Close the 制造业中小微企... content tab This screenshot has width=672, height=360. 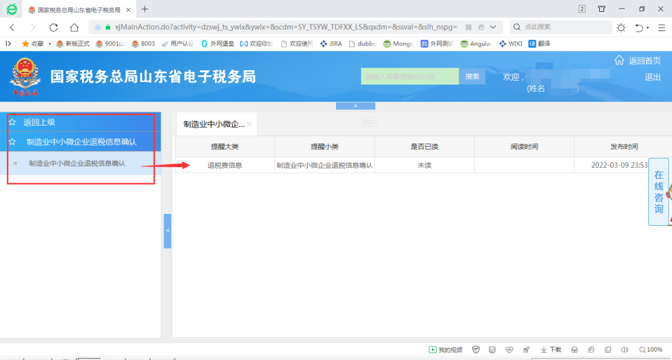250,124
